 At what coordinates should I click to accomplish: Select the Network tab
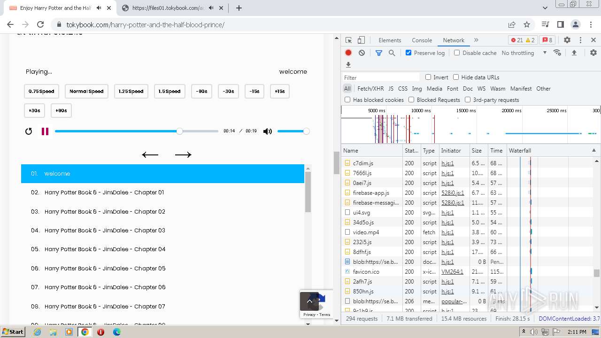(454, 40)
